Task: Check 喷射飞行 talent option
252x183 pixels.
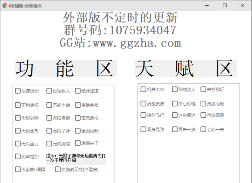Action: (x=143, y=115)
